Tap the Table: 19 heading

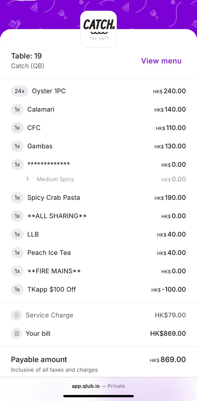[x=26, y=56]
